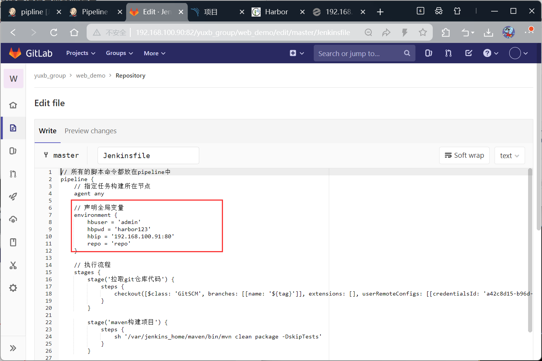Open the user avatar dropdown menu
Screen dimensions: 542x361
coord(519,53)
